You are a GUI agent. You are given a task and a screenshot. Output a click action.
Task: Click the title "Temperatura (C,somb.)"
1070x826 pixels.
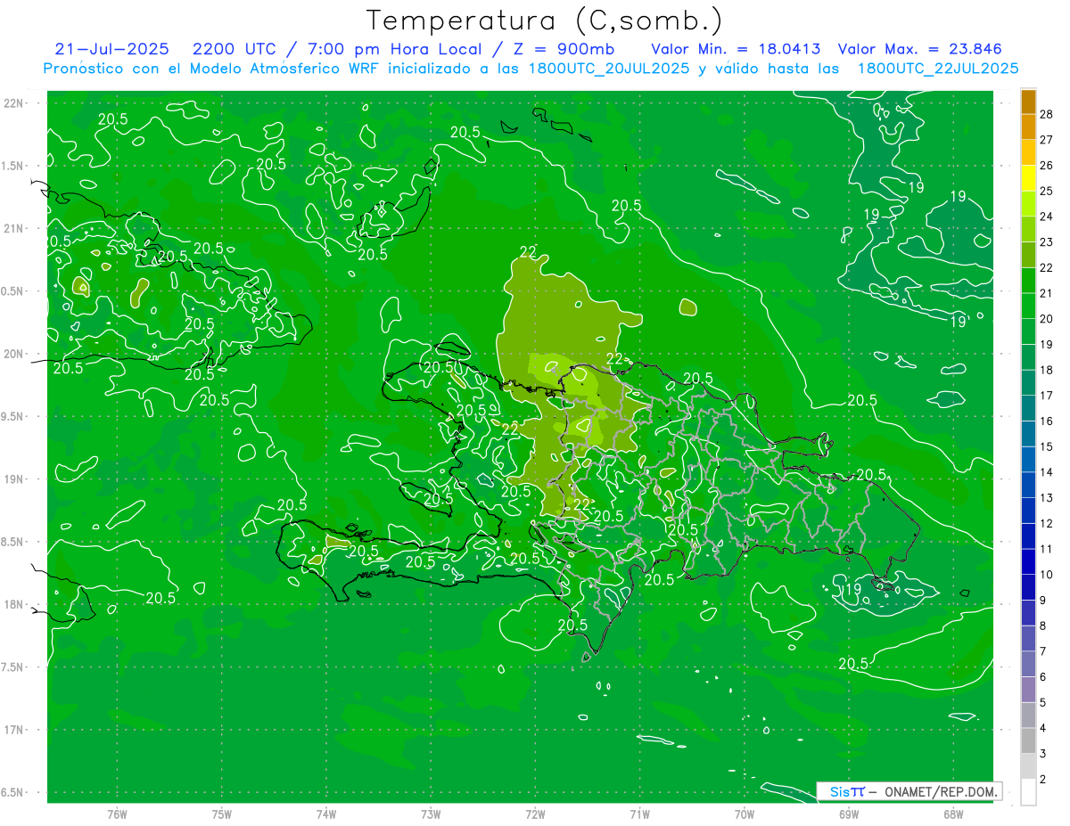pyautogui.click(x=545, y=21)
